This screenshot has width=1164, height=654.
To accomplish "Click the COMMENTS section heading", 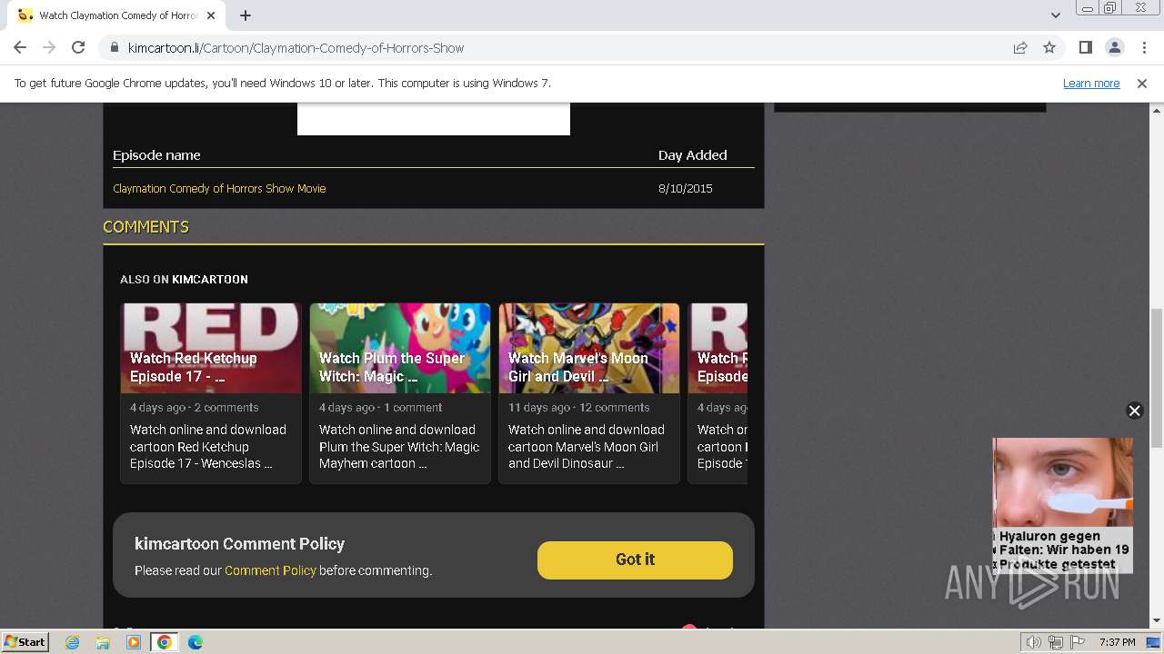I will tap(145, 226).
